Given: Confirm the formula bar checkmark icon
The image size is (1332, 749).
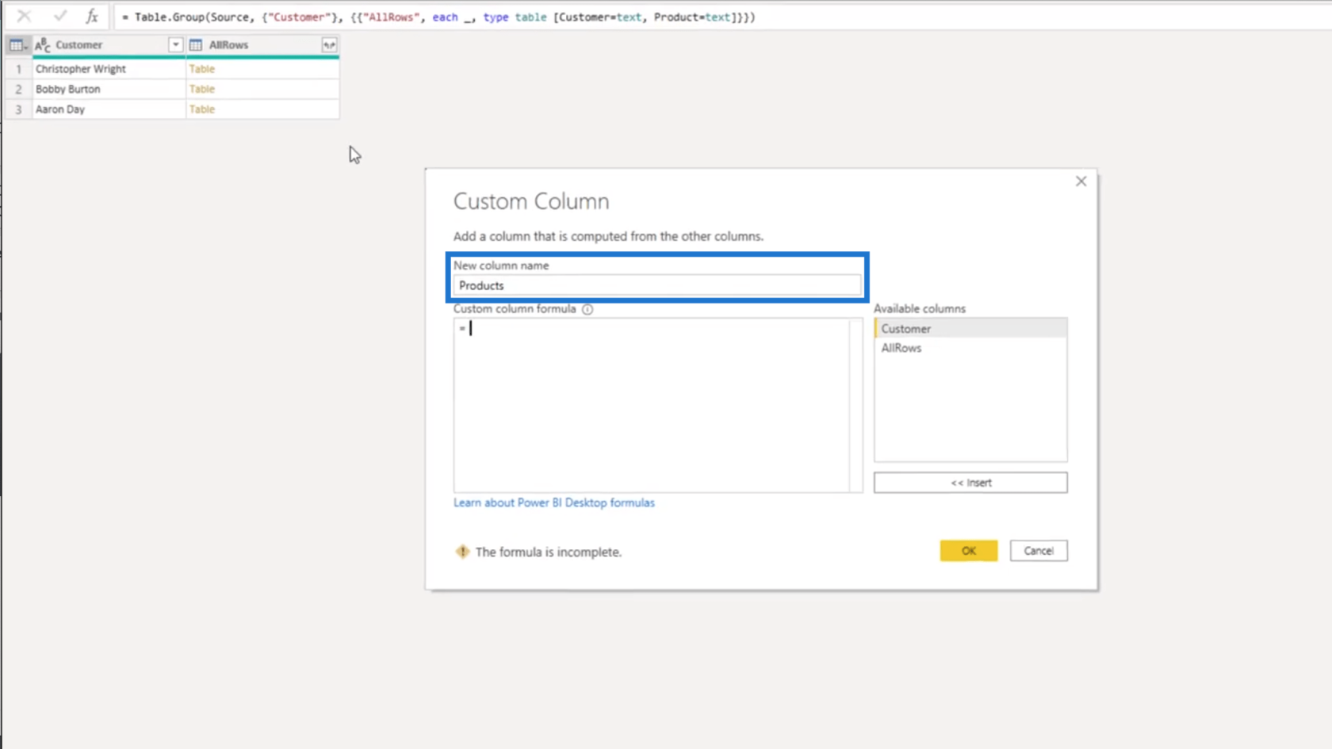Looking at the screenshot, I should coord(59,16).
